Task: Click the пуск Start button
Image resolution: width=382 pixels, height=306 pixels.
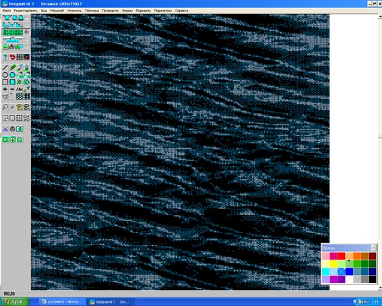Action: click(15, 302)
